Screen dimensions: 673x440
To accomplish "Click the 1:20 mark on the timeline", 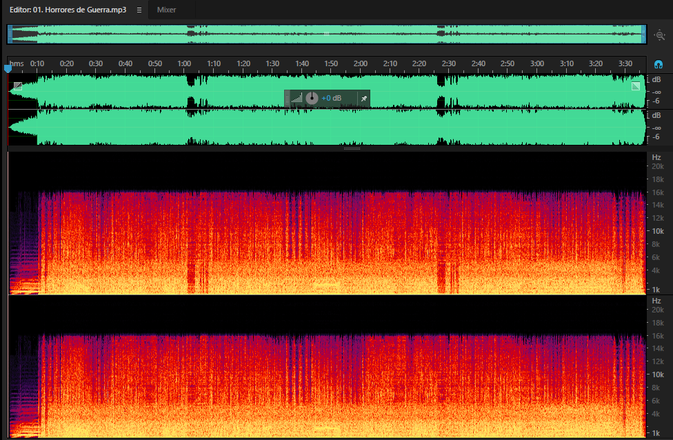I will (243, 63).
